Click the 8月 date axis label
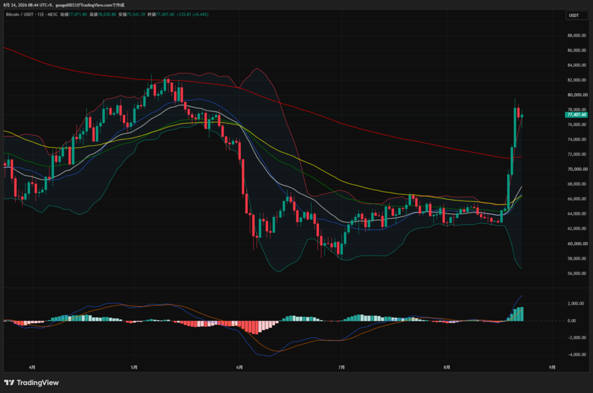 [446, 368]
